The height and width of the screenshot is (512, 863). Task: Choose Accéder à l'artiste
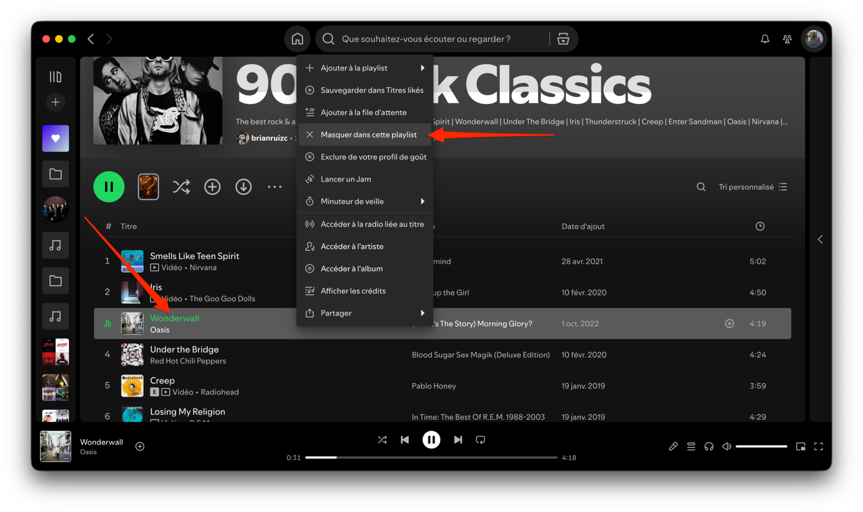[365, 246]
